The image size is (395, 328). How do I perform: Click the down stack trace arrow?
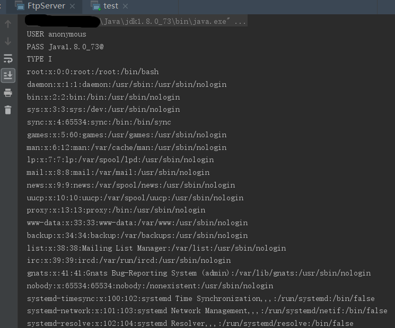8,41
